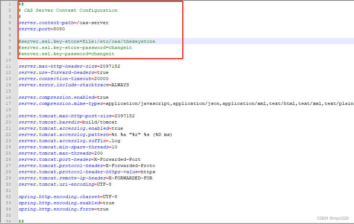The image size is (354, 224).
Task: Place cursor on server.tomcat.max-threads=200 line
Action: pyautogui.click(x=60, y=153)
